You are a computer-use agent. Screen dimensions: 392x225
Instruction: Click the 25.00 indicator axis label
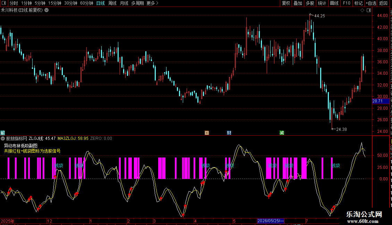point(383,168)
